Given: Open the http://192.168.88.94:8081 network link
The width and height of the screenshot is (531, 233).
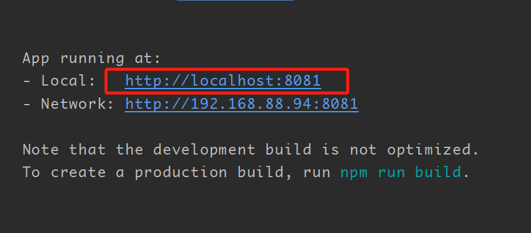Looking at the screenshot, I should [x=242, y=104].
